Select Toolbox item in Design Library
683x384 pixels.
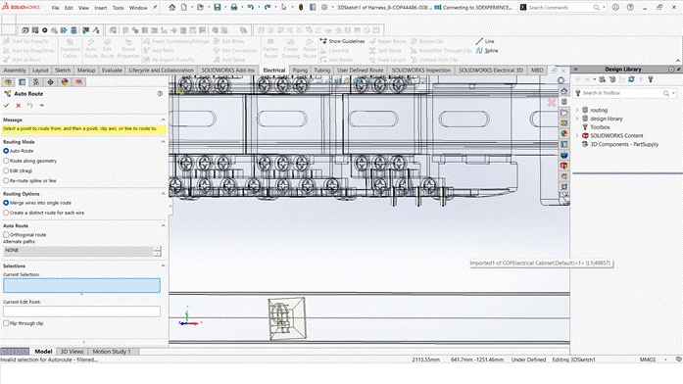(600, 127)
